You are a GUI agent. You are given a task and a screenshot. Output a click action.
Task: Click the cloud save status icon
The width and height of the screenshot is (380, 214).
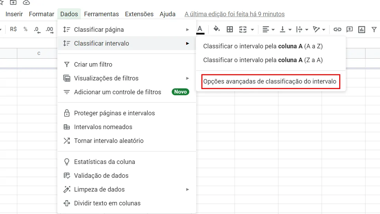tap(26, 2)
